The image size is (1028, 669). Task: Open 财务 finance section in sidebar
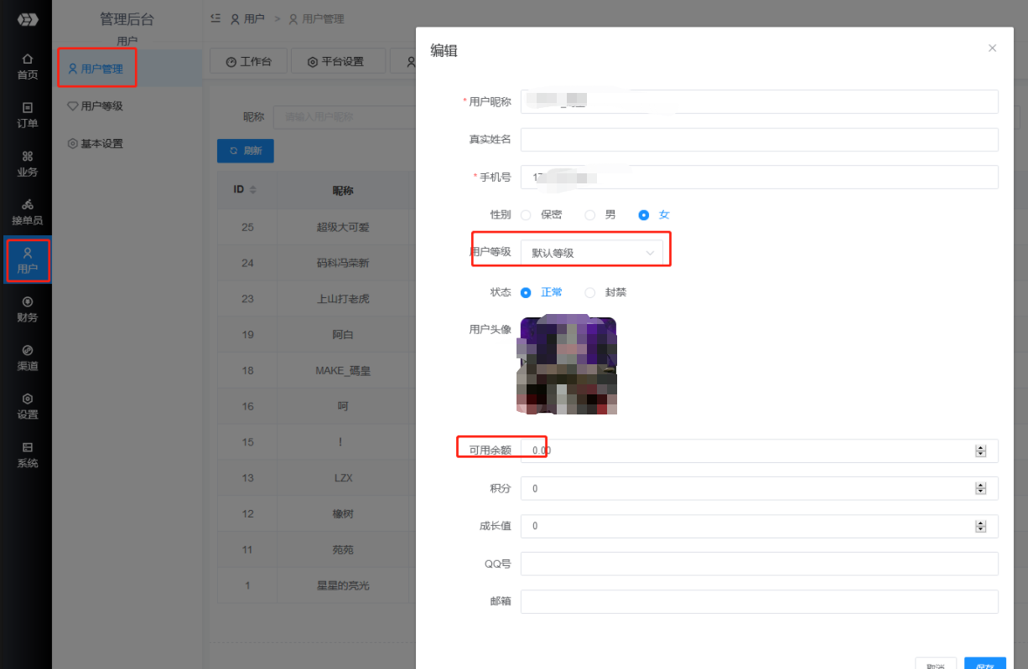pos(27,310)
